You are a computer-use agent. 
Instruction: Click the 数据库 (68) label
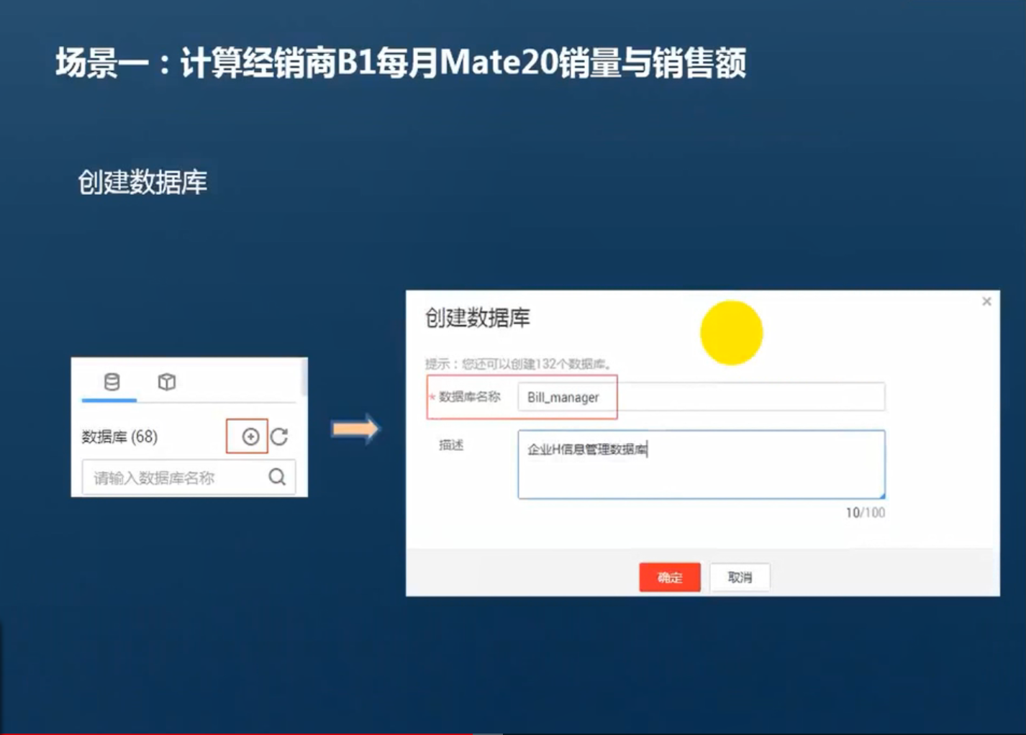(x=119, y=437)
